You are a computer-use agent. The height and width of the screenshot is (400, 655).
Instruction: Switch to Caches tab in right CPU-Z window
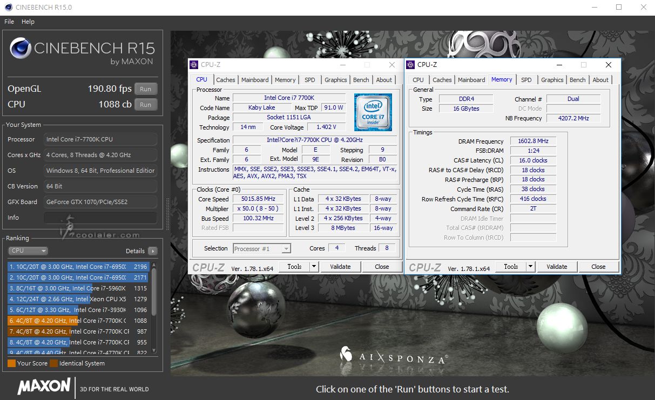coord(442,80)
